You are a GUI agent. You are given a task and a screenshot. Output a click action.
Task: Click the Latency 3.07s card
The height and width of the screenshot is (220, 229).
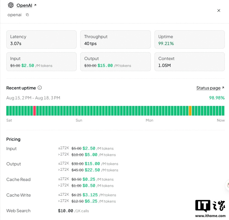(41, 40)
